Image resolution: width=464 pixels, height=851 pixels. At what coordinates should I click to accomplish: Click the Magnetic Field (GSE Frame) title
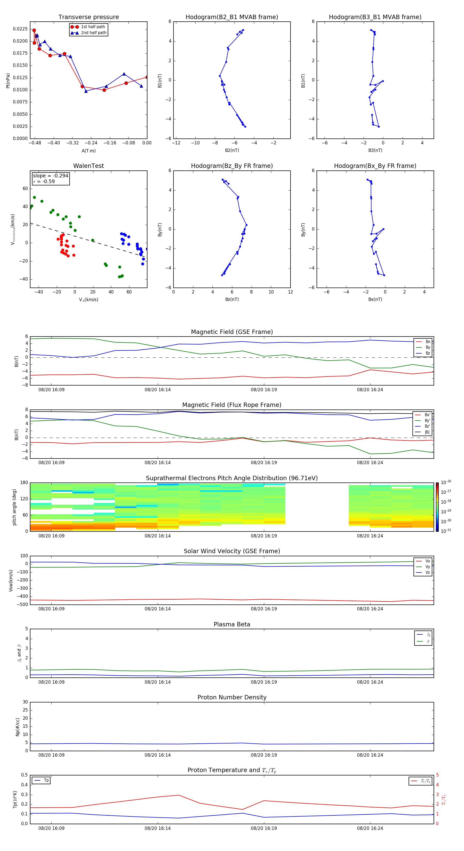click(x=232, y=332)
